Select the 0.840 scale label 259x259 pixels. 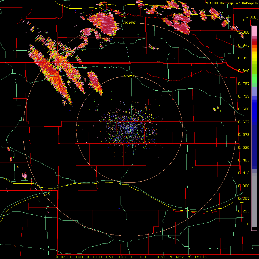point(244,71)
